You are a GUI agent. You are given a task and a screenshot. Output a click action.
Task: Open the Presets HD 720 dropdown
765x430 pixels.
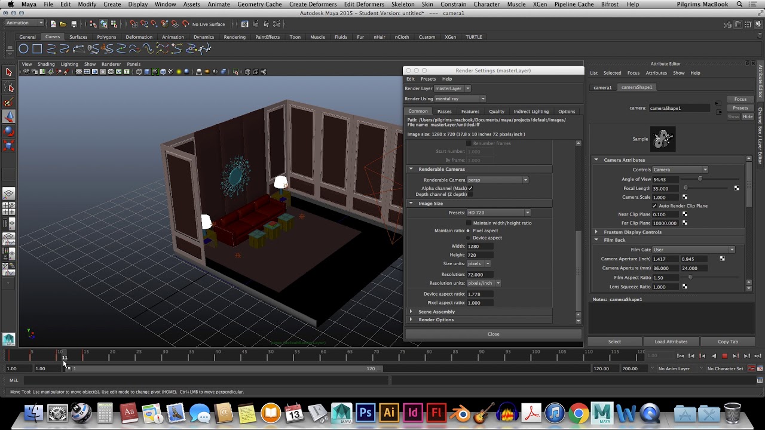tap(498, 213)
